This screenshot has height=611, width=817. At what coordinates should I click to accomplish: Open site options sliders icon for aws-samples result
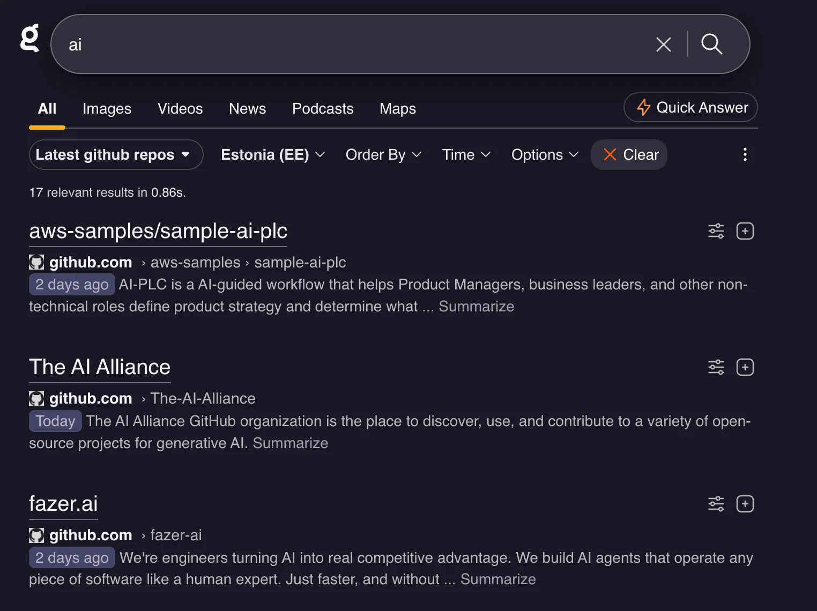(x=716, y=231)
